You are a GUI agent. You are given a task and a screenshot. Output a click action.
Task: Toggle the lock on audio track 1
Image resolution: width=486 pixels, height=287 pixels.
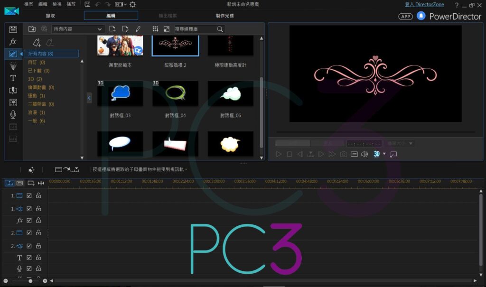coord(38,208)
